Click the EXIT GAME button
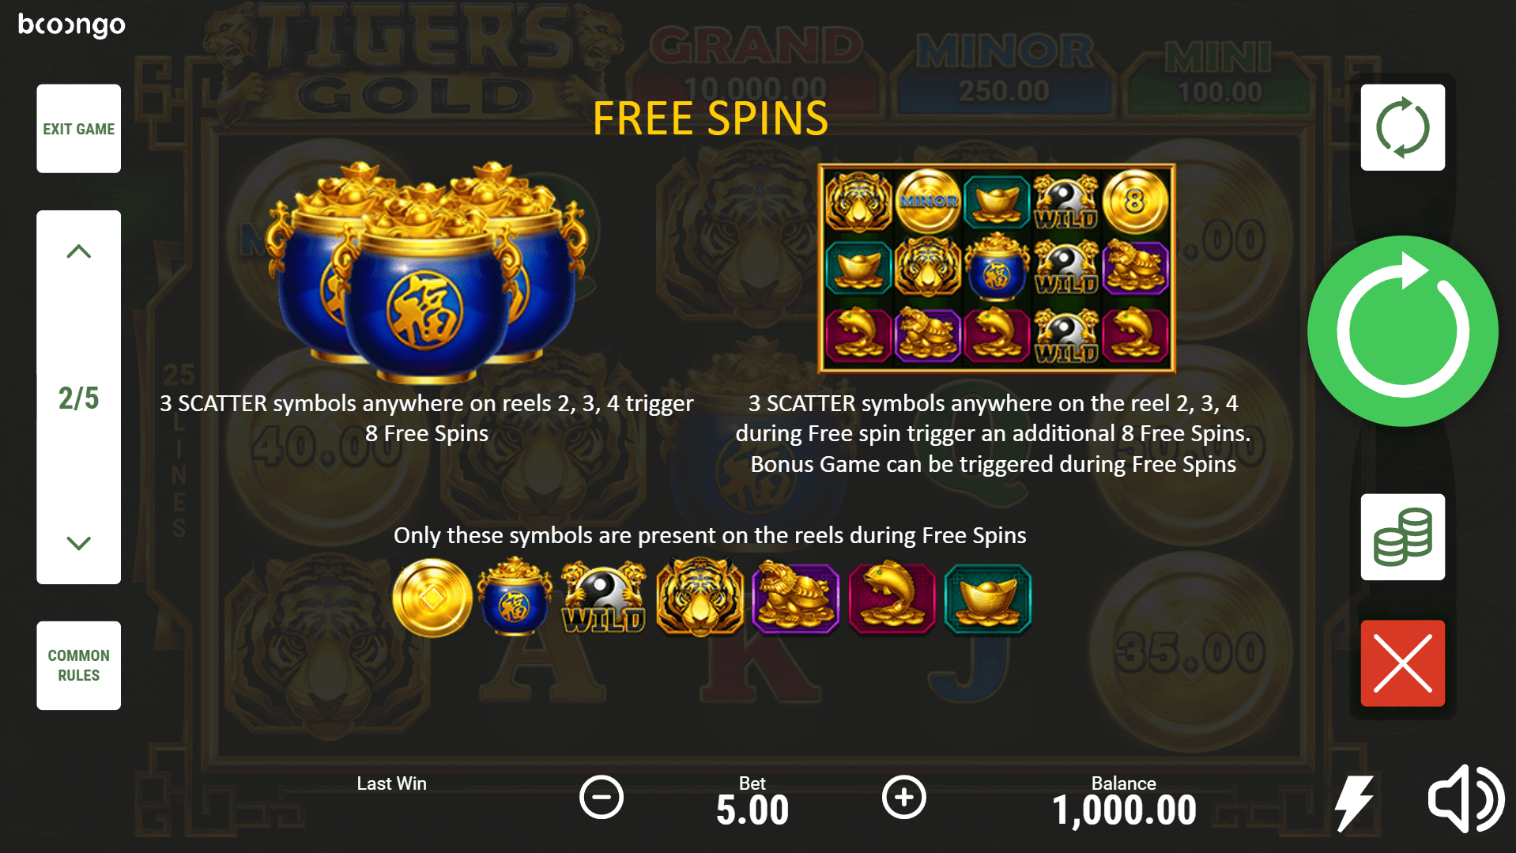This screenshot has width=1516, height=853. [x=78, y=128]
